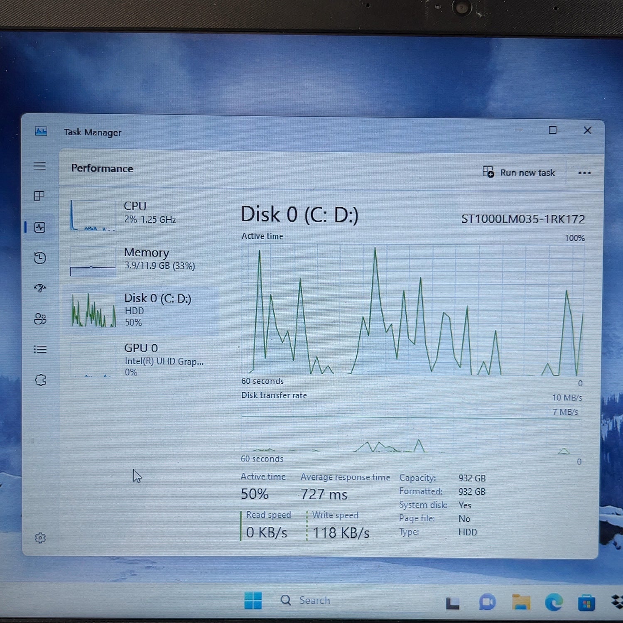Click the Memory mini graph thumbnail
The height and width of the screenshot is (623, 623).
[x=93, y=262]
